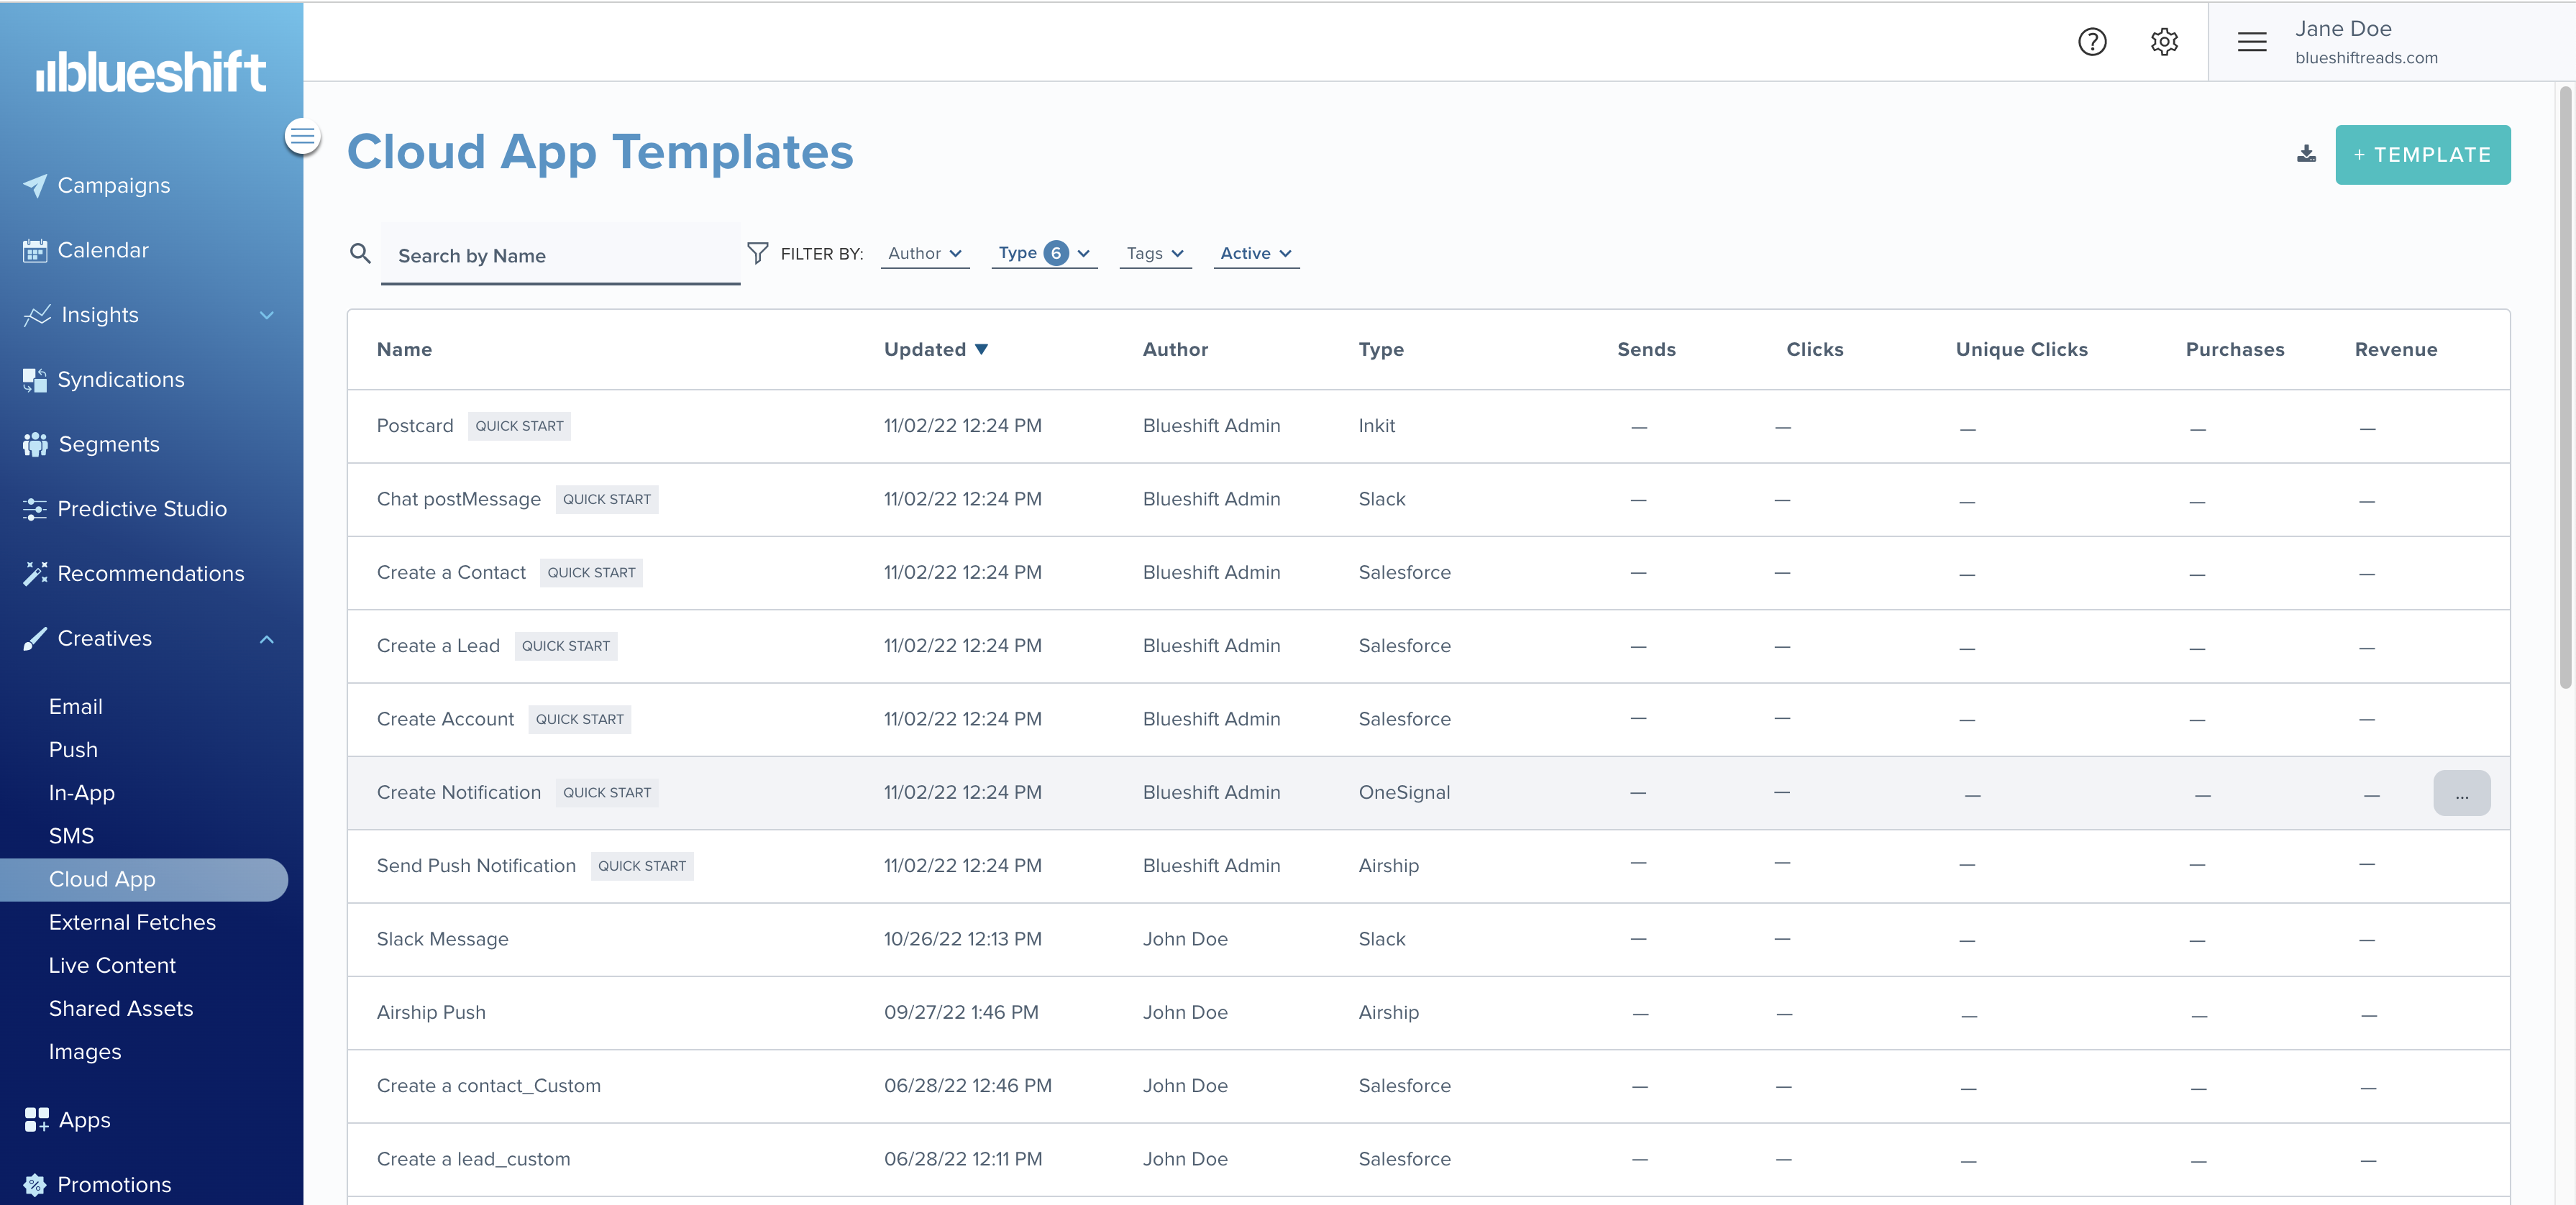2576x1205 pixels.
Task: Click the Insights chart icon
Action: [37, 315]
